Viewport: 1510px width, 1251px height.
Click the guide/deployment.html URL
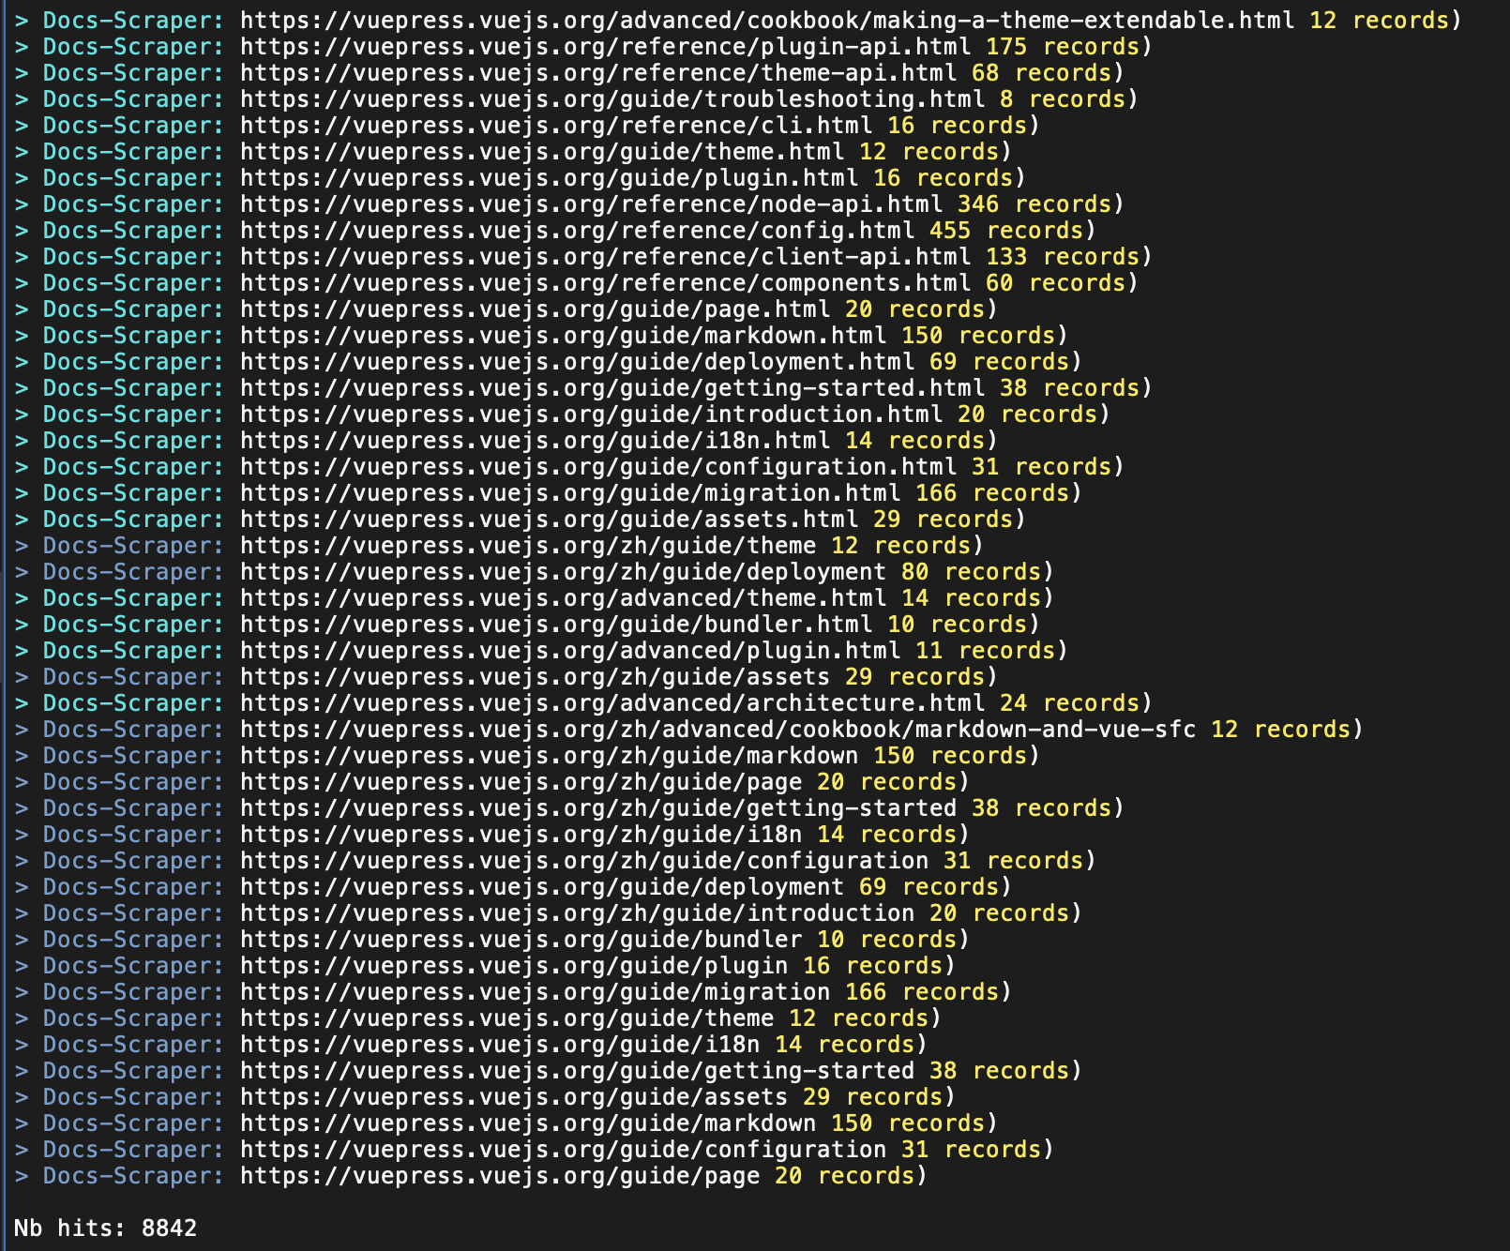coord(578,362)
